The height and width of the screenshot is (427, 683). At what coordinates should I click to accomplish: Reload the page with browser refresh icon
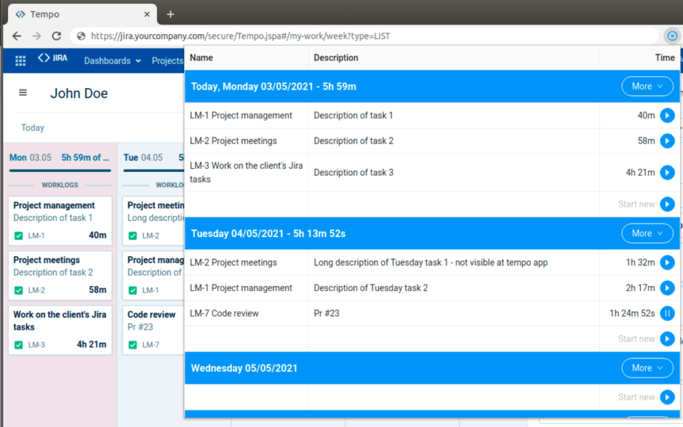click(57, 36)
